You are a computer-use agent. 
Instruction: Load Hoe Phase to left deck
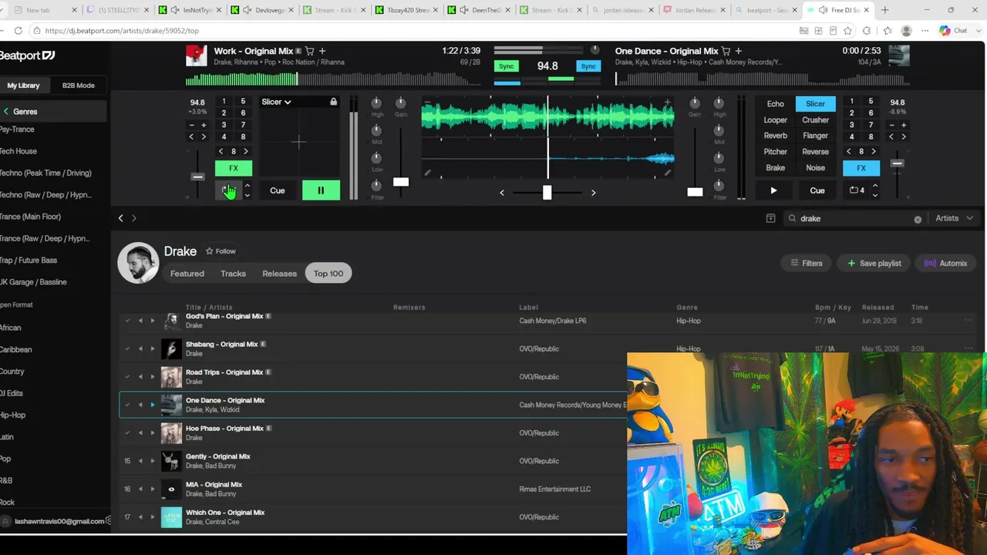(140, 432)
